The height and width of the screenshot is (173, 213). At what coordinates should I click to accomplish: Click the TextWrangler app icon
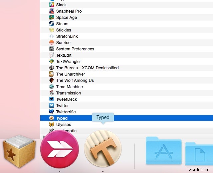[x=52, y=62]
